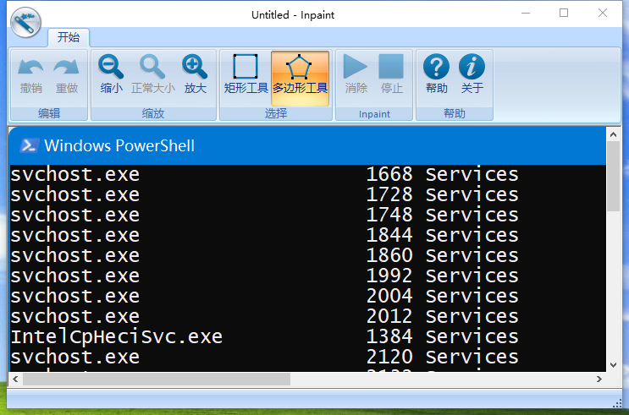Reset zoom with 正常大小
This screenshot has height=415, width=629.
[153, 76]
